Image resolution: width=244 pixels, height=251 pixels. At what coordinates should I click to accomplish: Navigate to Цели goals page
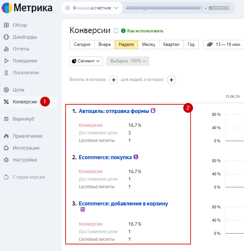point(18,90)
